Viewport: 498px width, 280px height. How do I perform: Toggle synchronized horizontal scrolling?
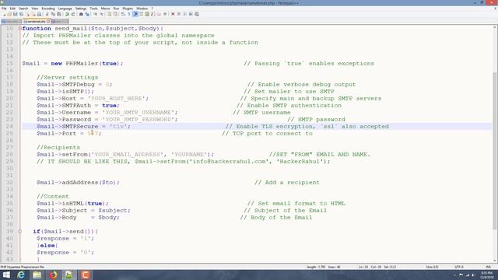pos(115,14)
